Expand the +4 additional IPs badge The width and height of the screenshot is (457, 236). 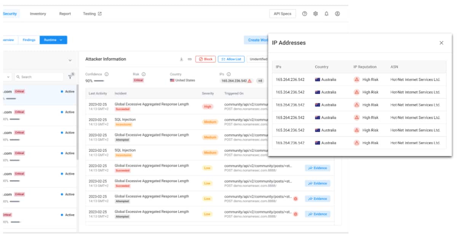(260, 81)
